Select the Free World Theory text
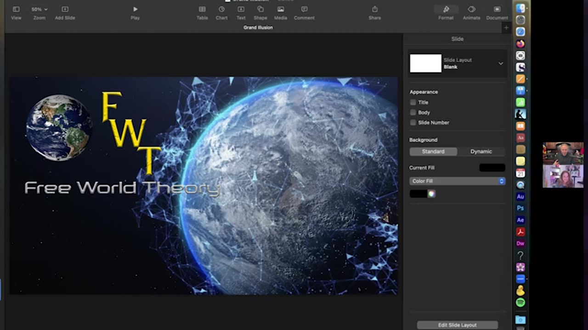Screen dimensions: 588x330 coord(122,188)
